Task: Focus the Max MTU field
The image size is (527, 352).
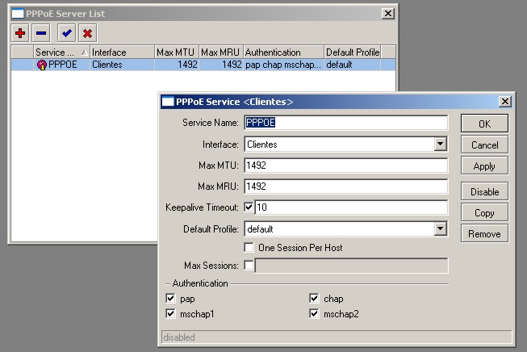Action: [x=346, y=166]
